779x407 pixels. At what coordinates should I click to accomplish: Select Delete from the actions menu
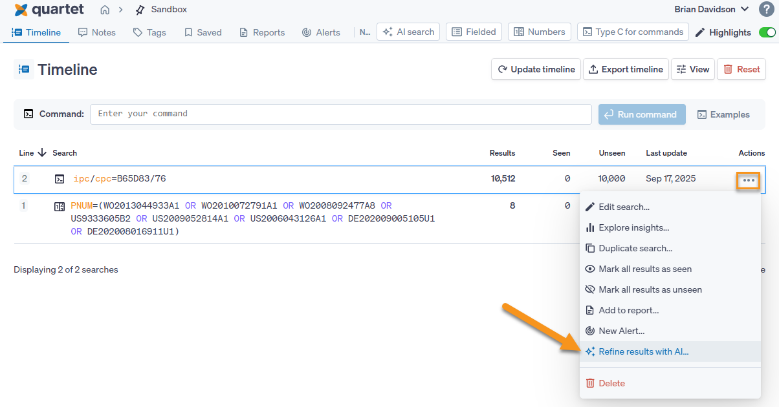(670, 383)
